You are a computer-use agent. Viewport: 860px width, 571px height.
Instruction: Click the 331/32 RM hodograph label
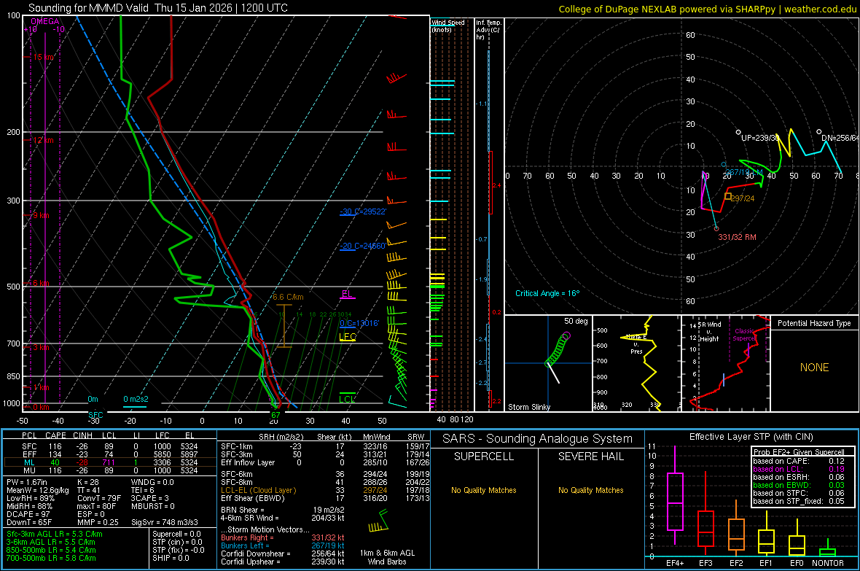[x=737, y=237]
